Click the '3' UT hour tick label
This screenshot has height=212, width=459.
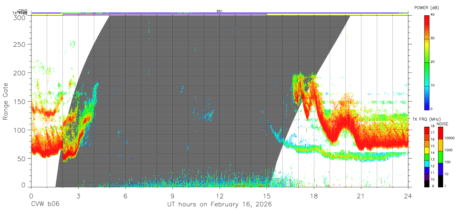[x=78, y=196]
